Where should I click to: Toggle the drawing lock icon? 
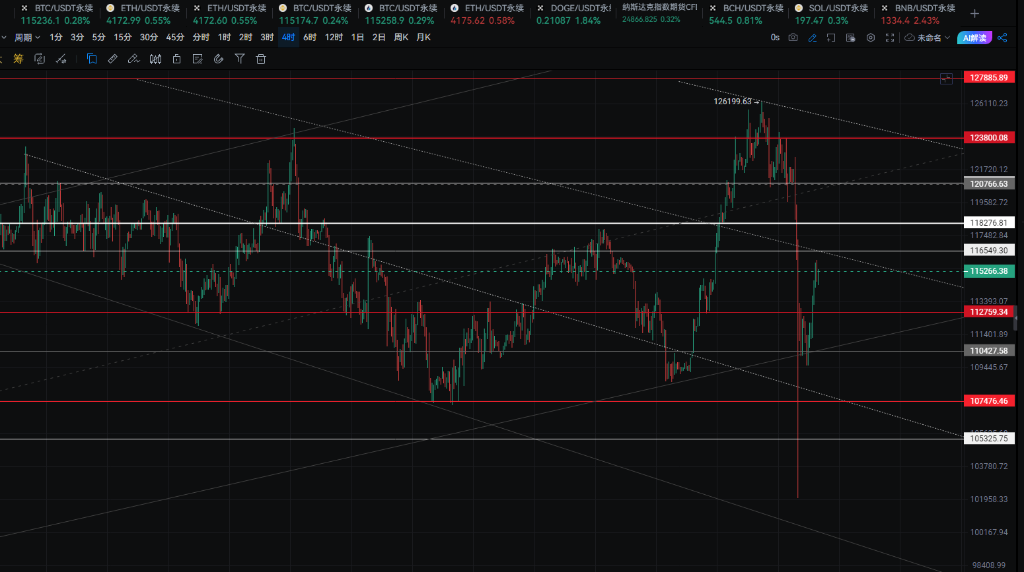(176, 59)
